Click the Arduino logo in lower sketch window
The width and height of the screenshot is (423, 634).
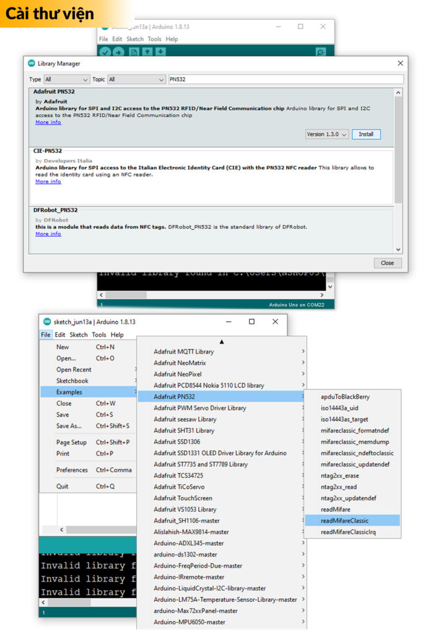click(x=46, y=322)
